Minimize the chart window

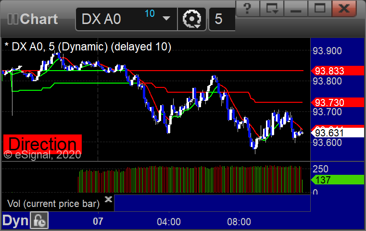(296, 9)
